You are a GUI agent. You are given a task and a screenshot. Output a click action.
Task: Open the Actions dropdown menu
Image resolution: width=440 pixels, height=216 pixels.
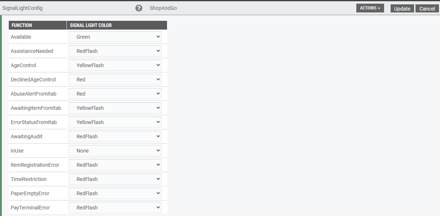(x=370, y=8)
